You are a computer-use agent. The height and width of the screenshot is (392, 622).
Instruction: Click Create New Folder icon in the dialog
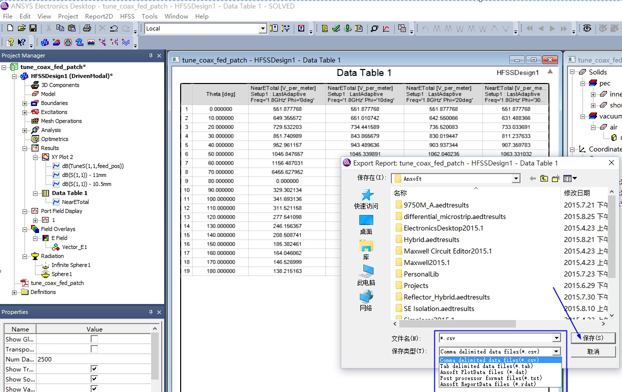555,178
